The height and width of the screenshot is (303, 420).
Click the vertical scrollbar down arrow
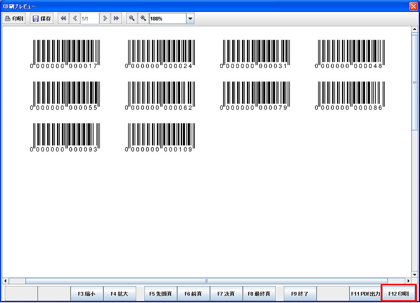[x=414, y=274]
